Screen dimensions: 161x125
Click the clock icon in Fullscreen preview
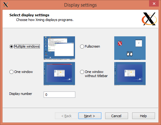[x=139, y=43]
